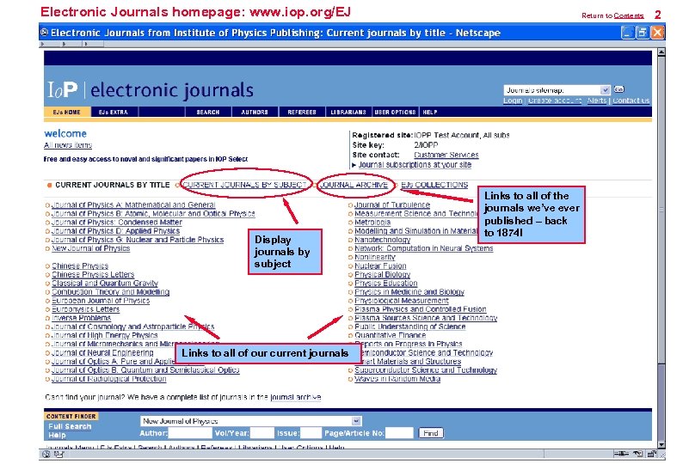
Task: Click the Alerts link
Action: [597, 101]
